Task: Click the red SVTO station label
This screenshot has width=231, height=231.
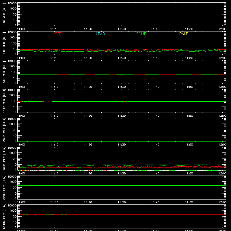Action: [x=59, y=34]
